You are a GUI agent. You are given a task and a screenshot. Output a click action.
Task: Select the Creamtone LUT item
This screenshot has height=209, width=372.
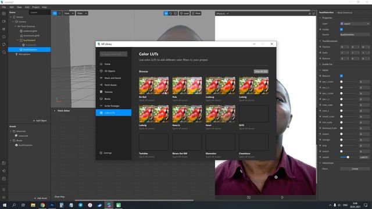click(x=253, y=142)
